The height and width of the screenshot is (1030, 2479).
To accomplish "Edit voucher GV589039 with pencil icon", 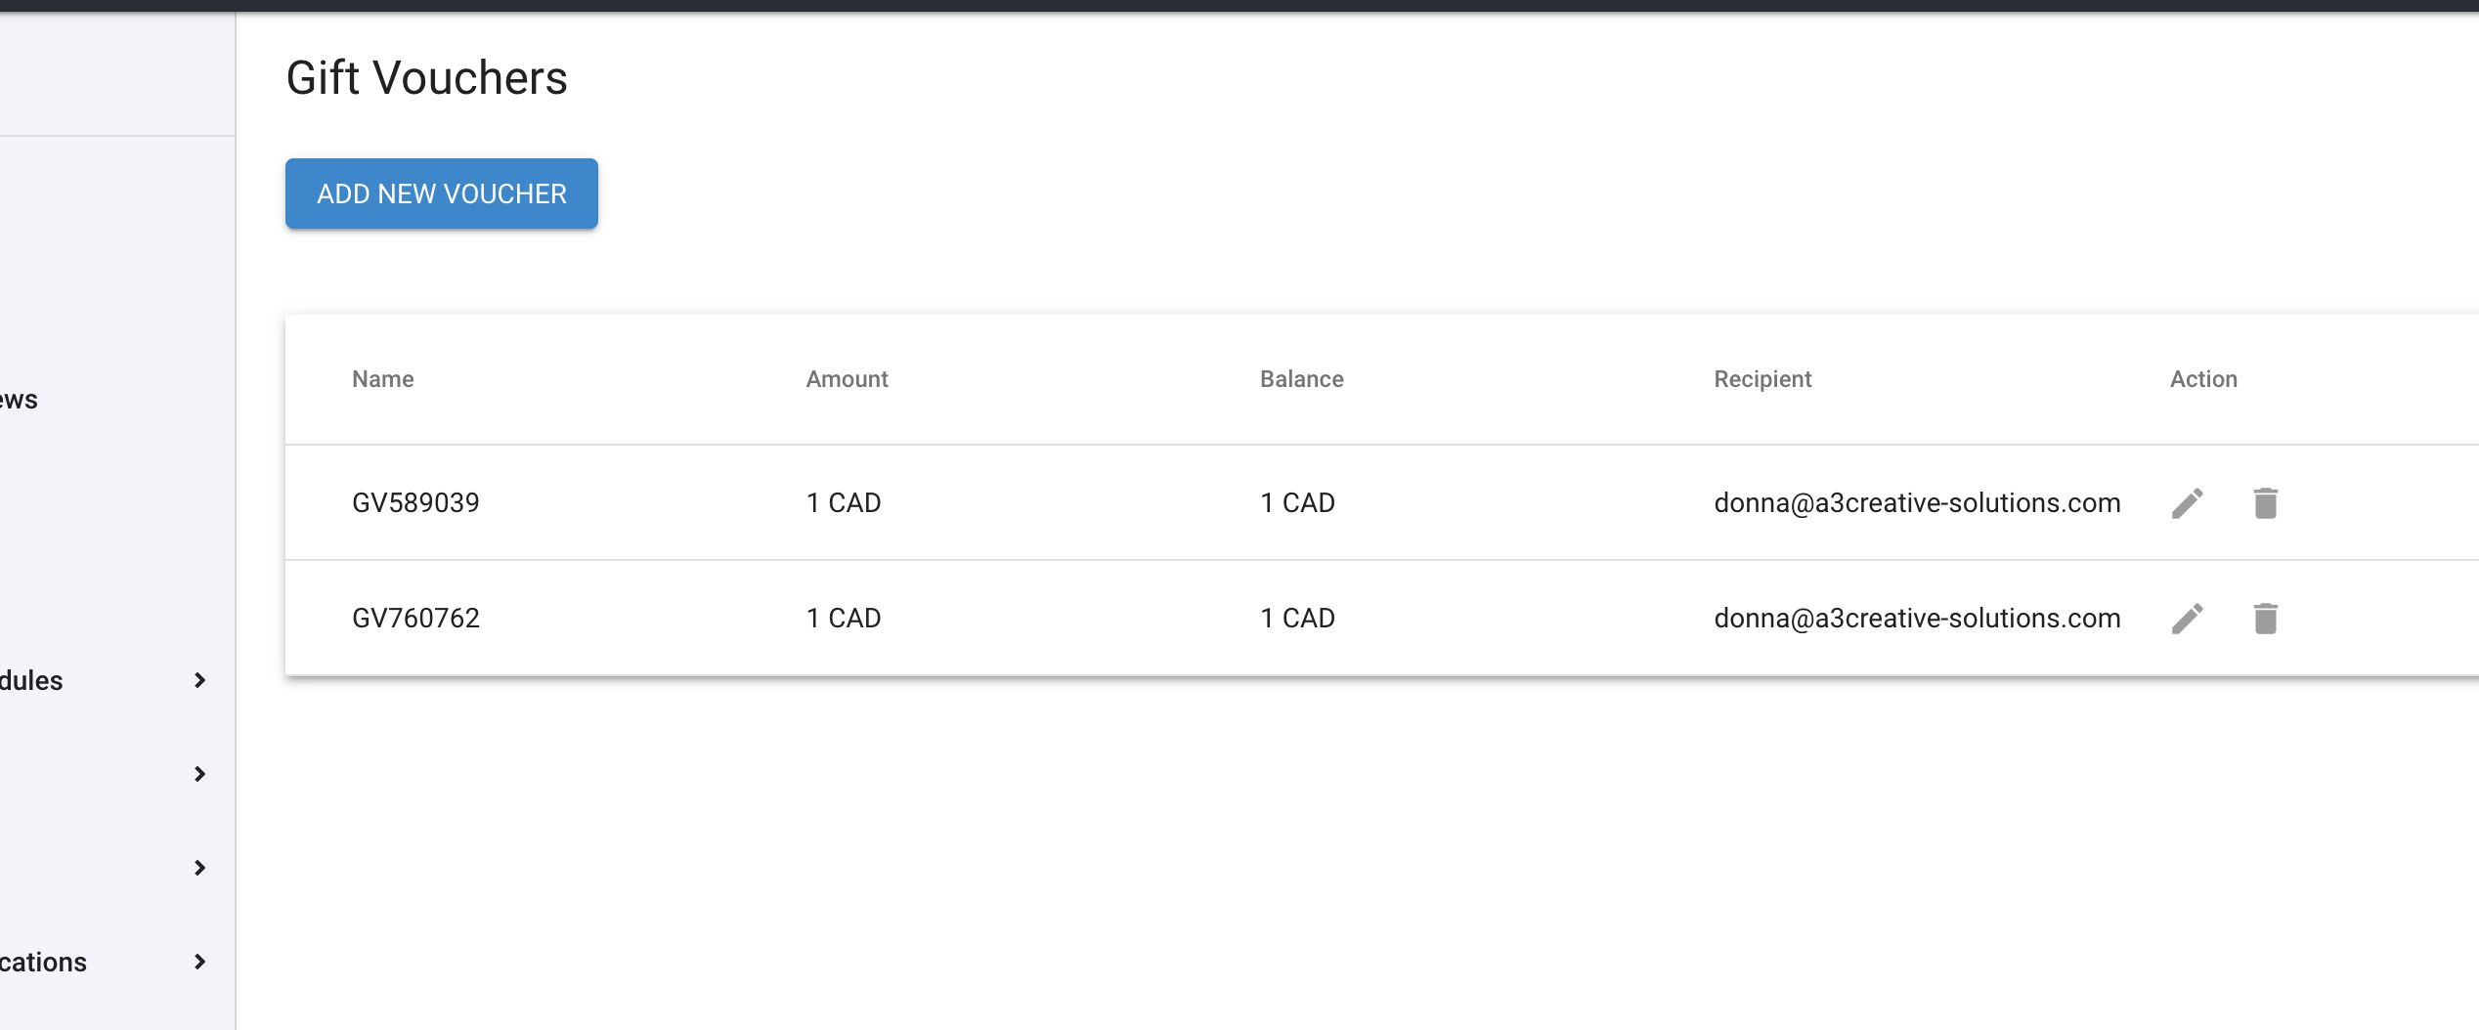I will click(x=2188, y=503).
